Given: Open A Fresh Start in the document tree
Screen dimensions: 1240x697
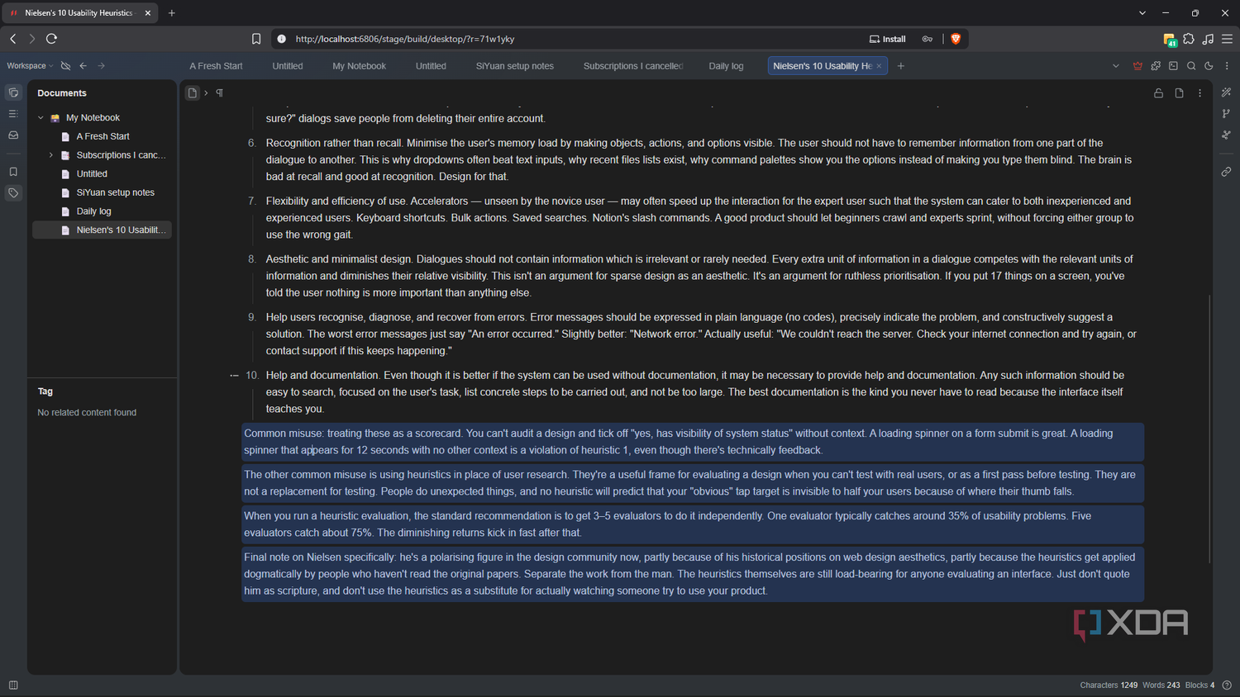Looking at the screenshot, I should tap(103, 136).
